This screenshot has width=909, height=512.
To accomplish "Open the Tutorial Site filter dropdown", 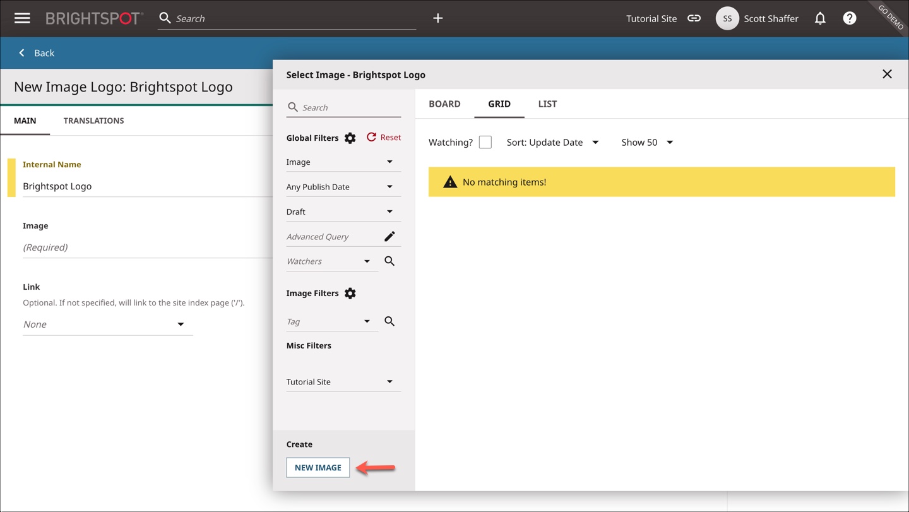I will click(x=343, y=382).
